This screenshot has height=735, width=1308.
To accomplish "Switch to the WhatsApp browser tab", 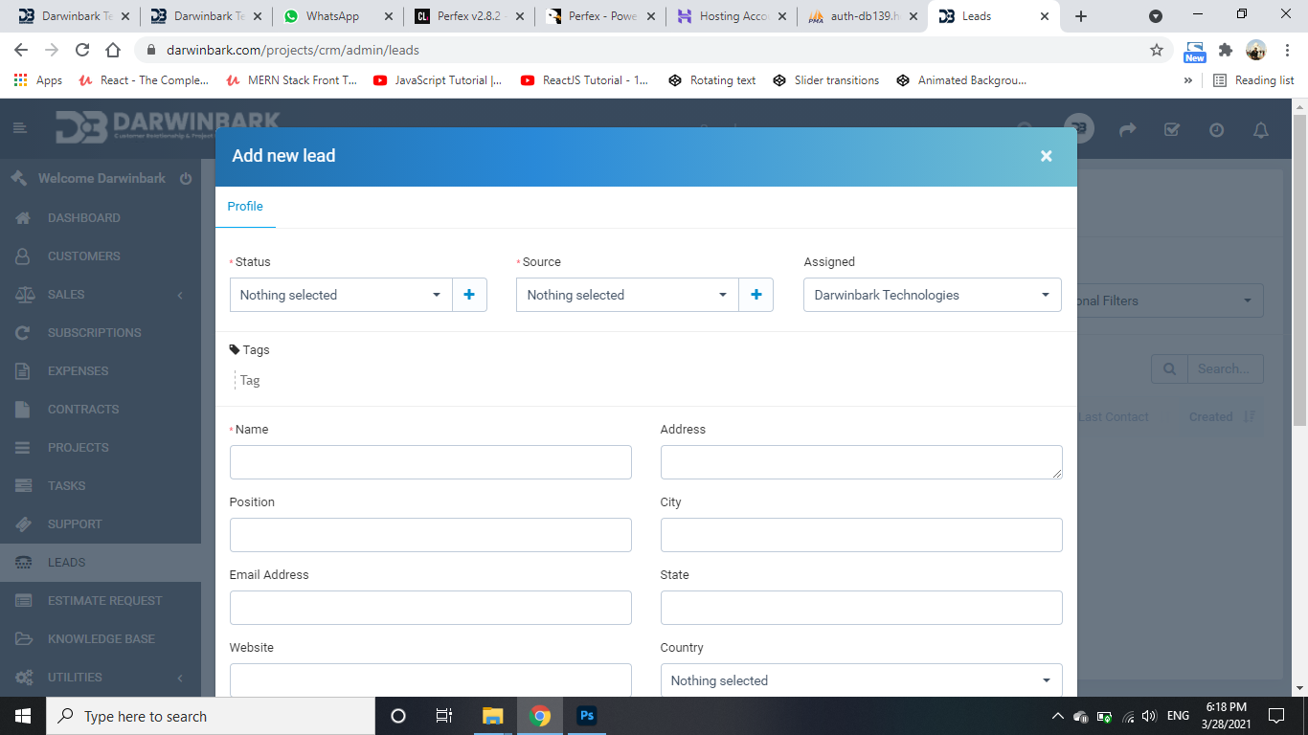I will [332, 16].
